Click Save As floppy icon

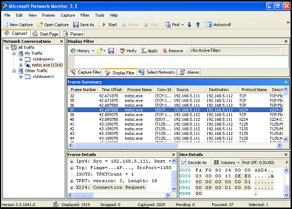pos(76,25)
